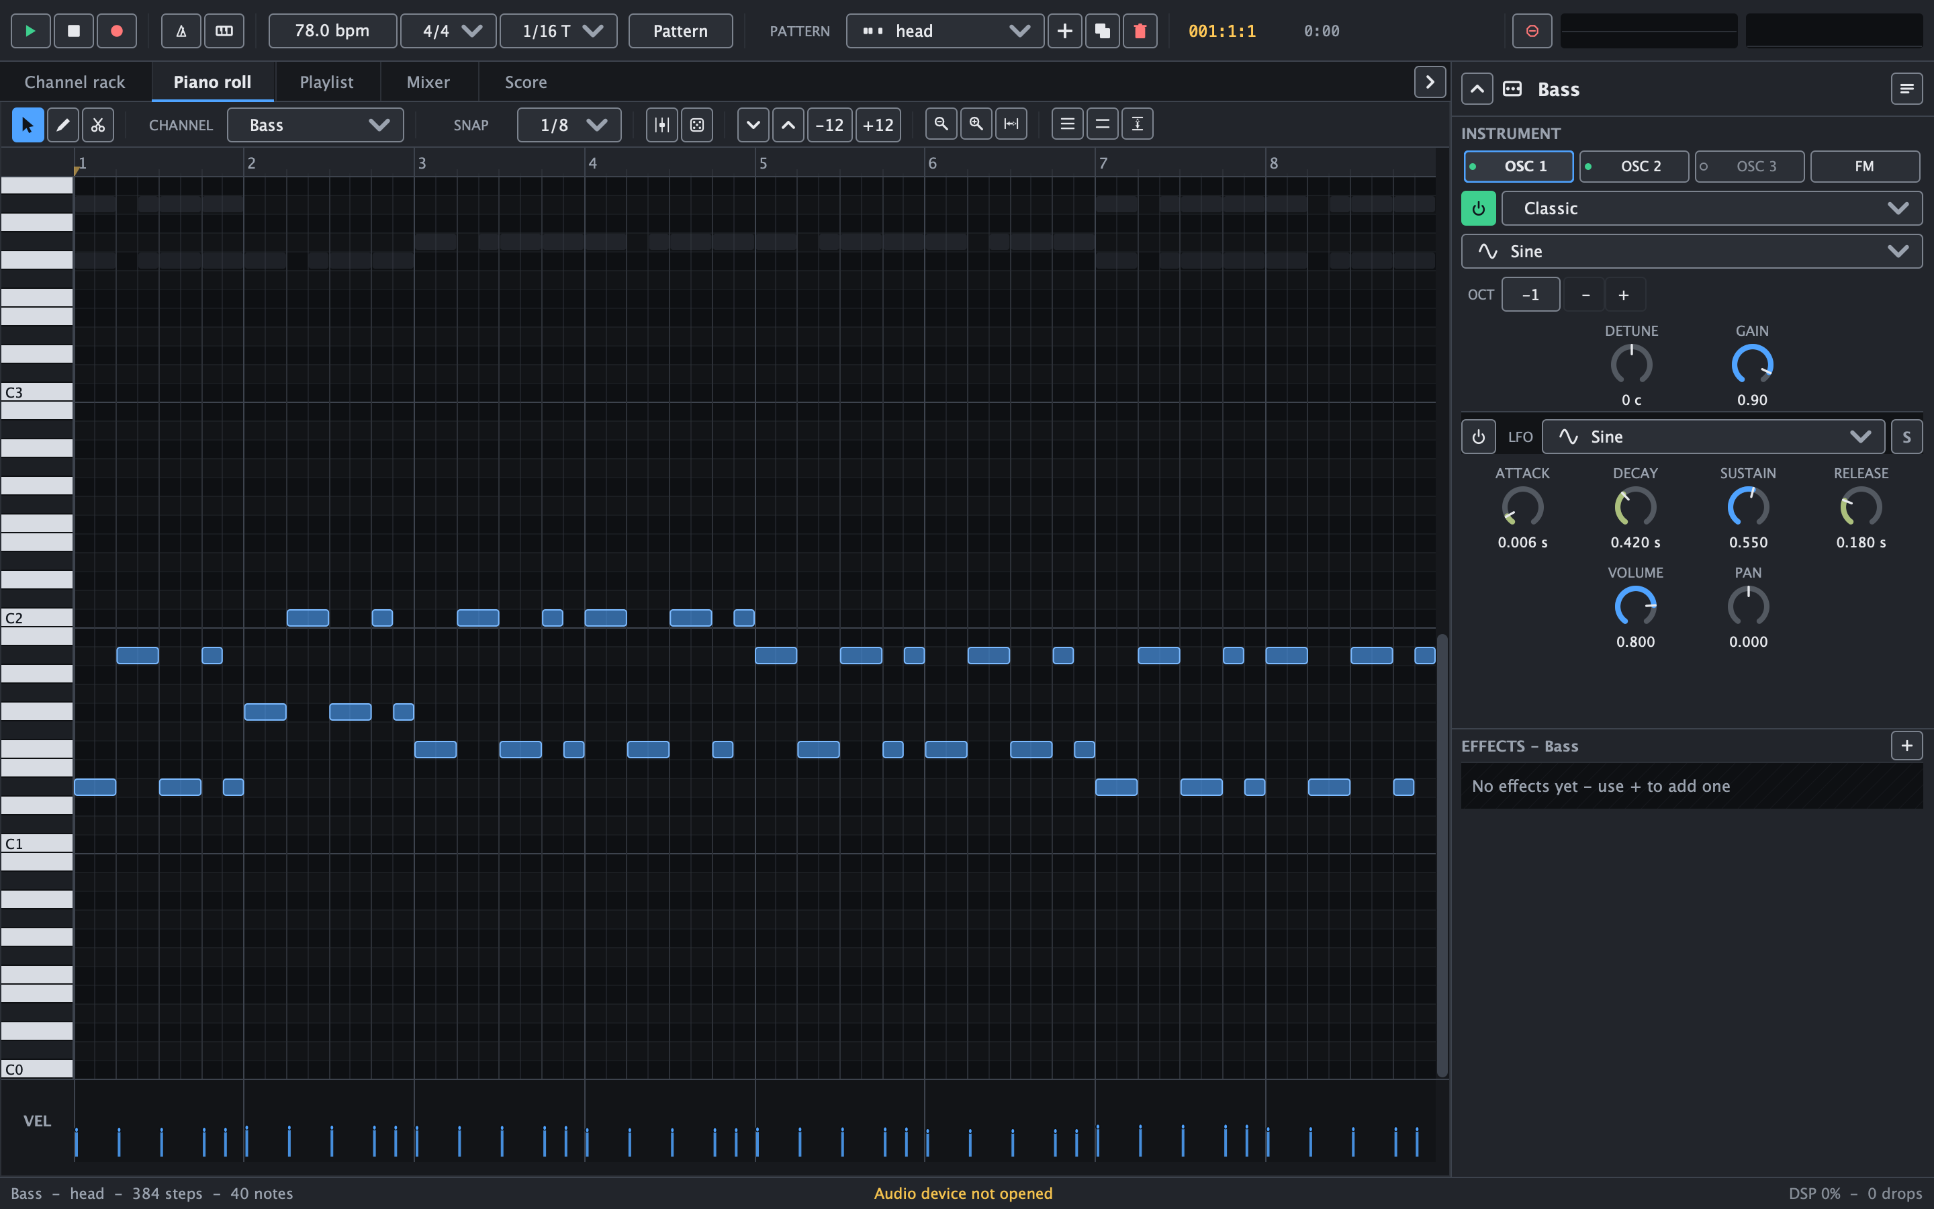Viewport: 1934px width, 1209px height.
Task: Click the GAIN knob
Action: 1752,365
